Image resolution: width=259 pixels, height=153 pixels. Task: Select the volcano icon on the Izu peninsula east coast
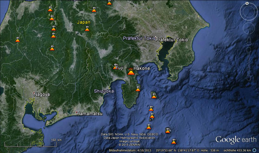coord(138,89)
